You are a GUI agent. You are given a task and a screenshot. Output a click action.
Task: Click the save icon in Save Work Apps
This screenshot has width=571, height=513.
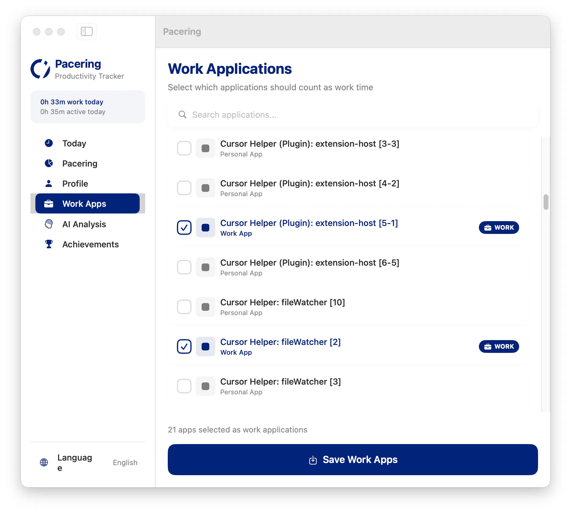point(313,460)
